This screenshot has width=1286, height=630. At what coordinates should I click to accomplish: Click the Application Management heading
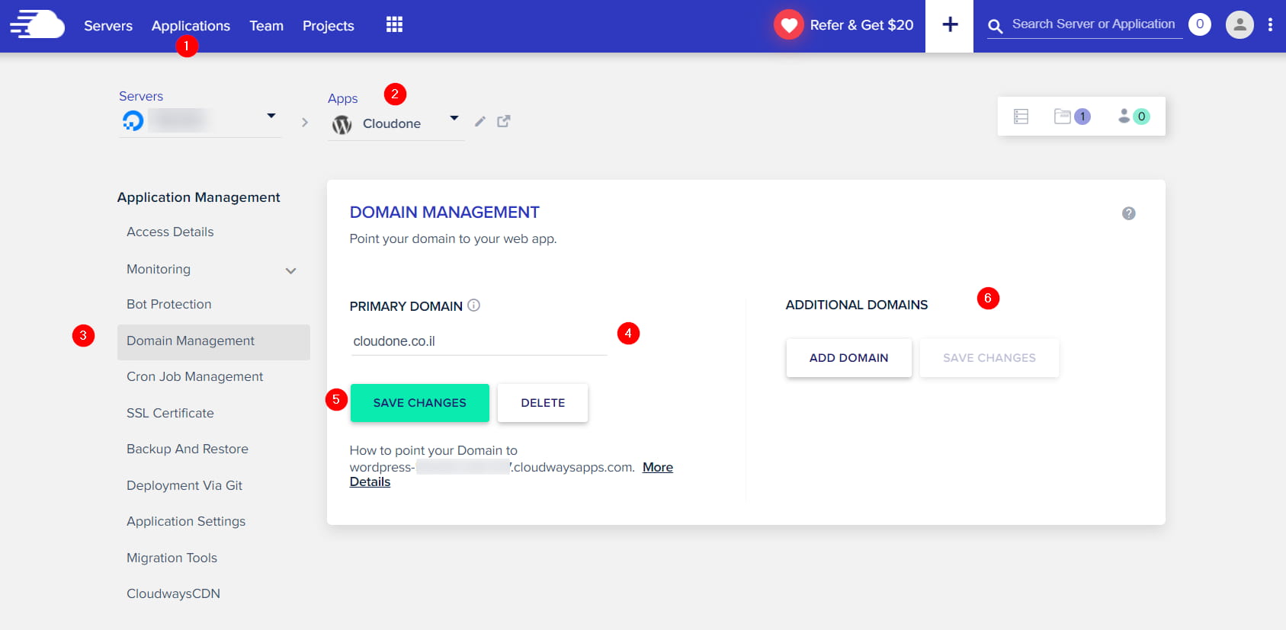198,197
